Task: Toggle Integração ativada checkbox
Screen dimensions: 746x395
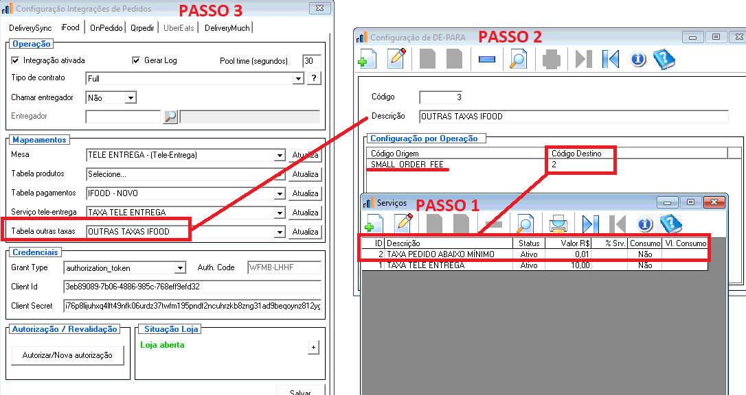Action: click(15, 60)
